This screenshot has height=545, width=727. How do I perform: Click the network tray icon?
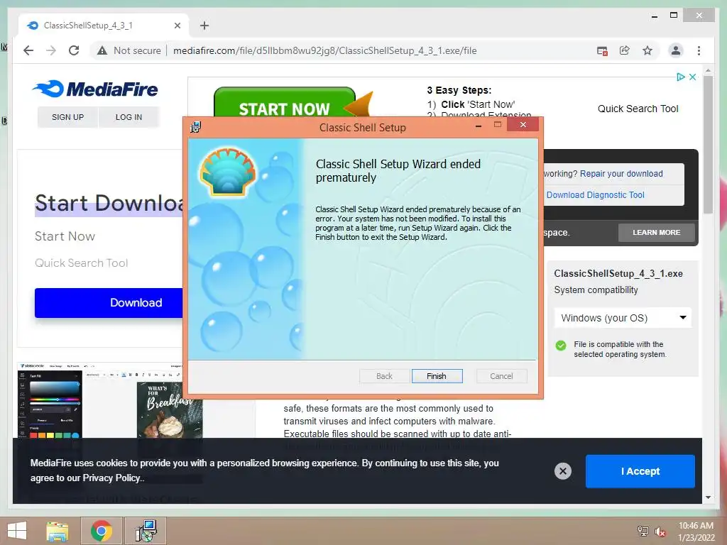pos(643,532)
